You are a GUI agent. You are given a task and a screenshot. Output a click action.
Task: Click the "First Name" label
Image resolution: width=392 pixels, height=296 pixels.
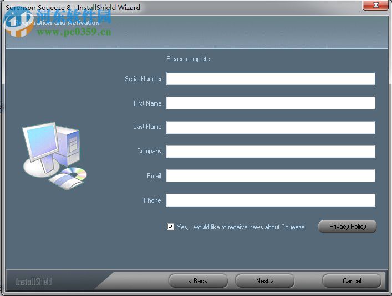(147, 103)
